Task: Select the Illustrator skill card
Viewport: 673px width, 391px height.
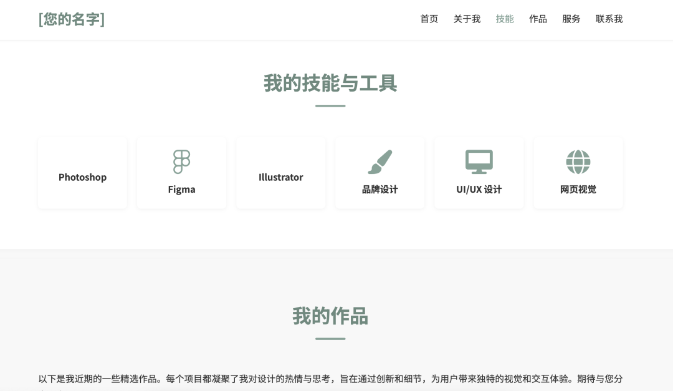Action: click(x=280, y=173)
